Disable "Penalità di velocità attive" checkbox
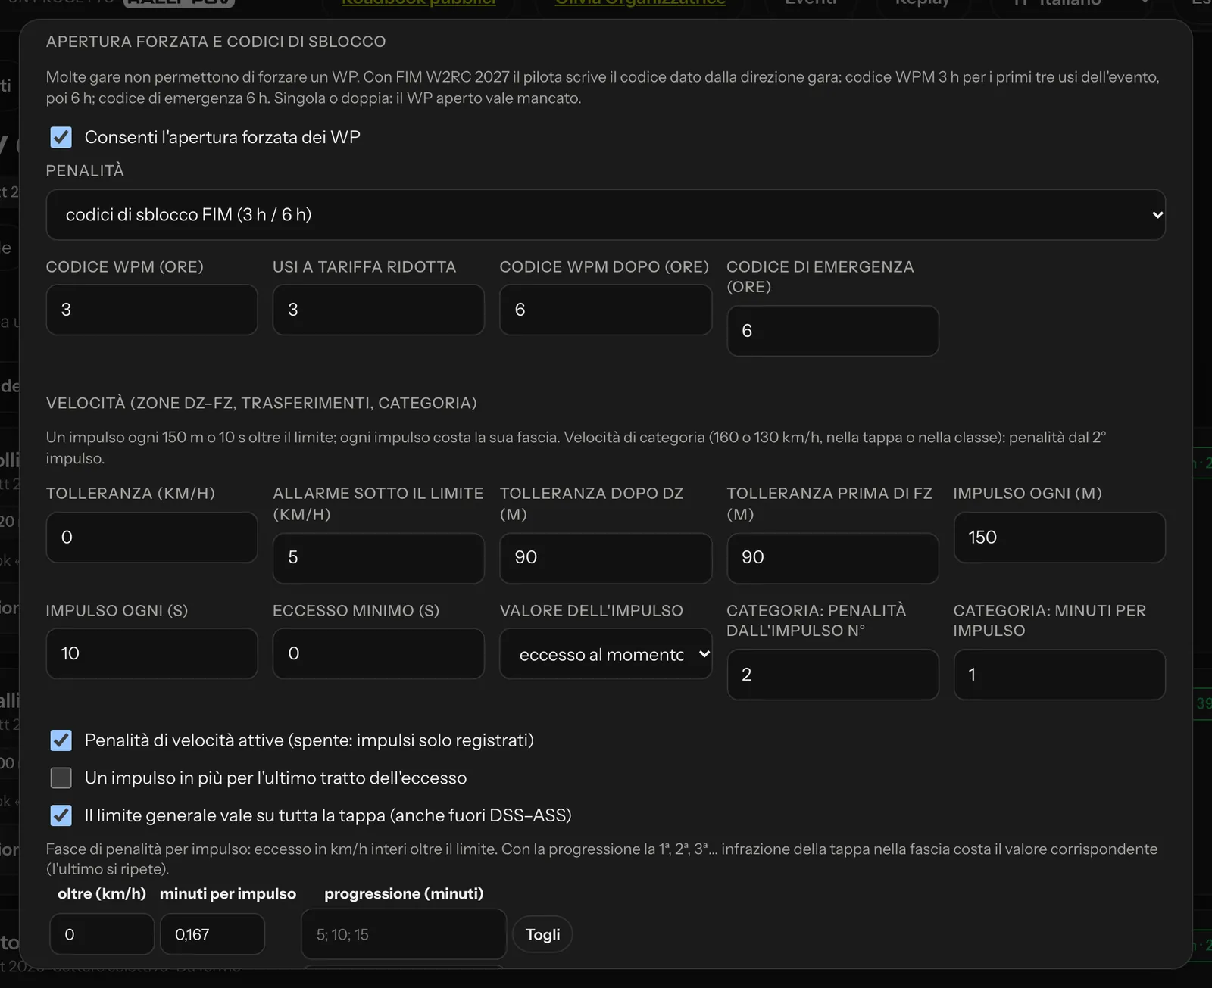The image size is (1212, 988). 61,740
